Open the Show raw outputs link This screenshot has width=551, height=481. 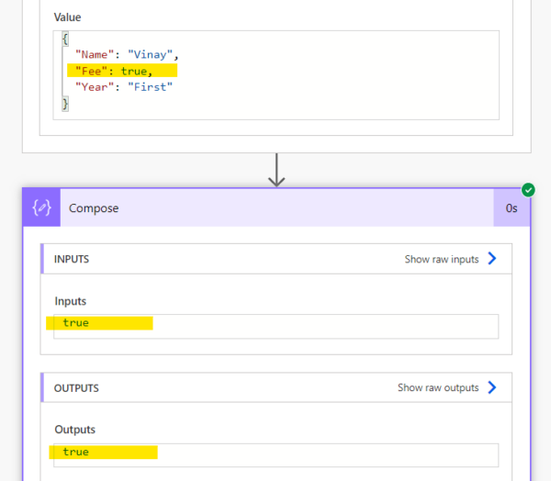pyautogui.click(x=438, y=388)
